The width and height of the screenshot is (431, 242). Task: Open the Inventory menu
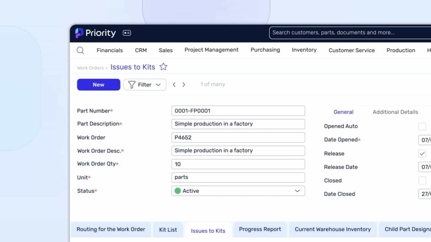[x=304, y=50]
